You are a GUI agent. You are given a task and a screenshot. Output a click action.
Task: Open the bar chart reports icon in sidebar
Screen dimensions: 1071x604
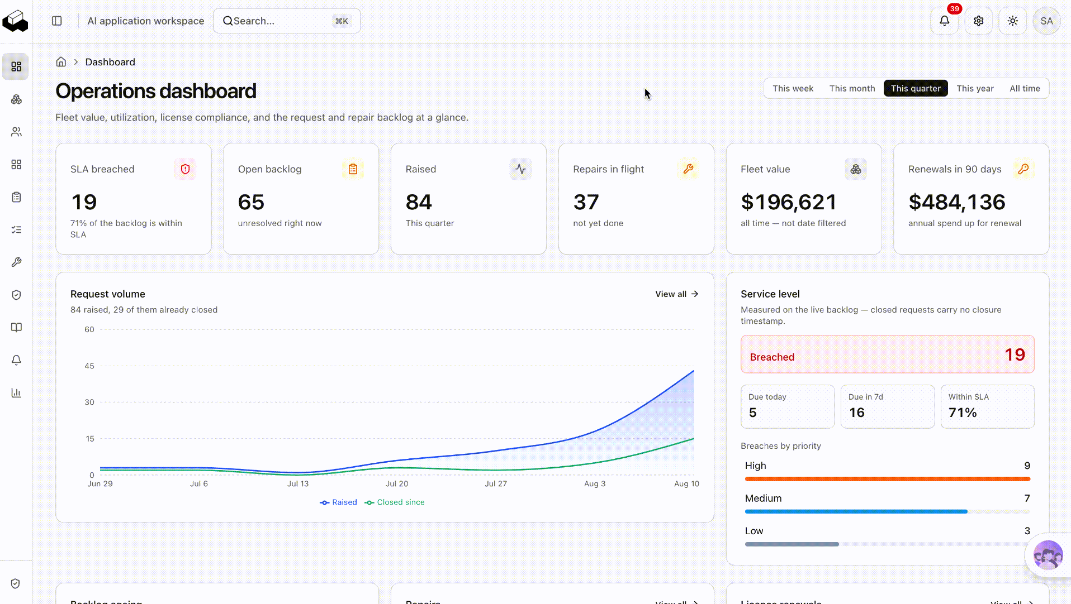pos(16,392)
